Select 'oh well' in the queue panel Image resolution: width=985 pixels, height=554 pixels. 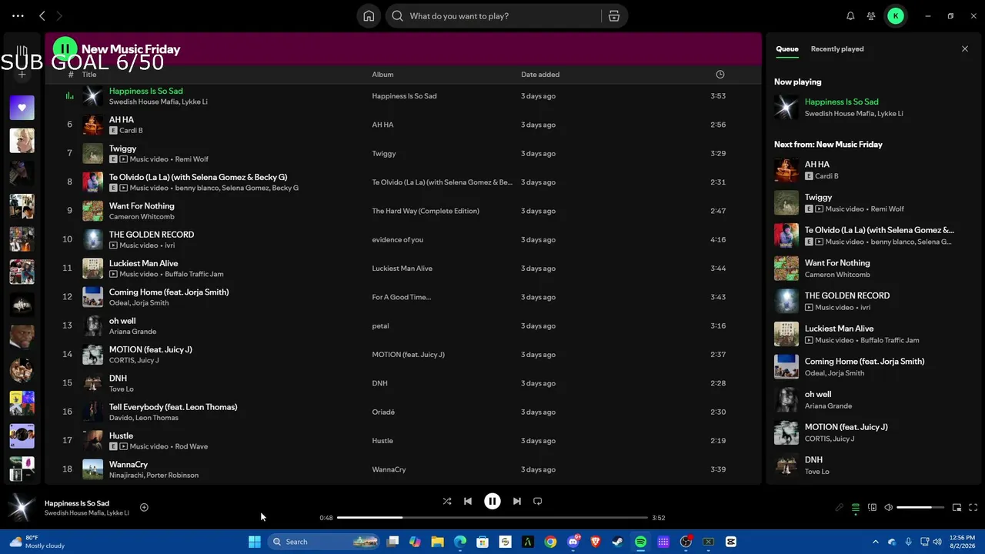point(818,395)
